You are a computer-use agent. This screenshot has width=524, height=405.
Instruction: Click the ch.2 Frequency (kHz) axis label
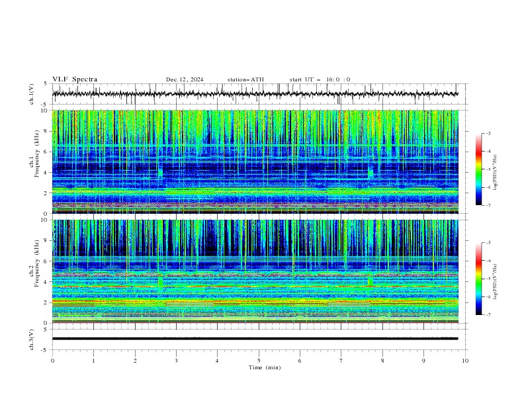coord(34,263)
